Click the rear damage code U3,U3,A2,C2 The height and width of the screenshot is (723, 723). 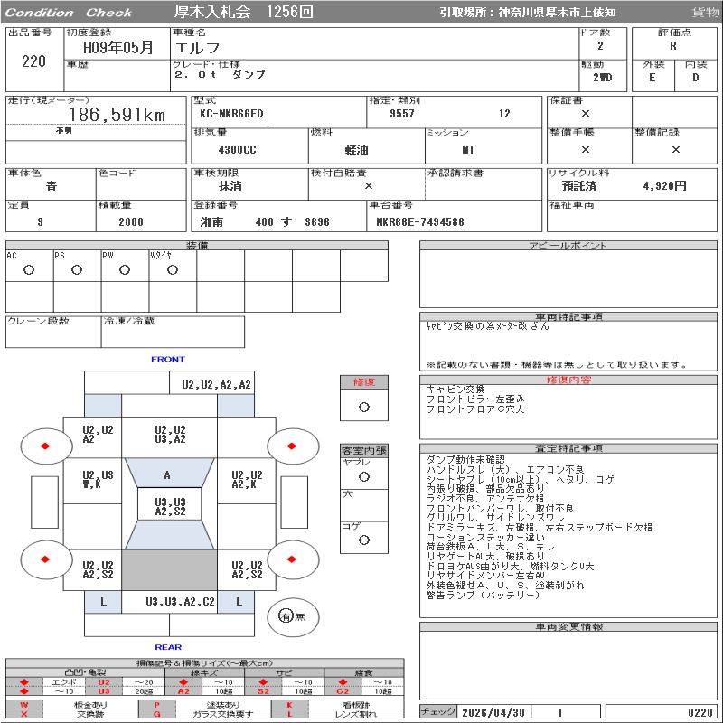click(x=180, y=602)
